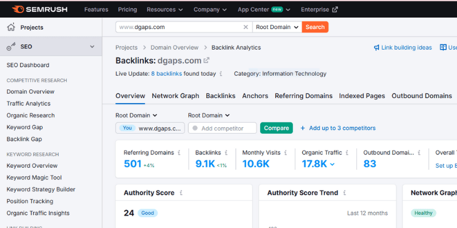Expand the Resources menu
This screenshot has width=457, height=228.
coord(165,9)
